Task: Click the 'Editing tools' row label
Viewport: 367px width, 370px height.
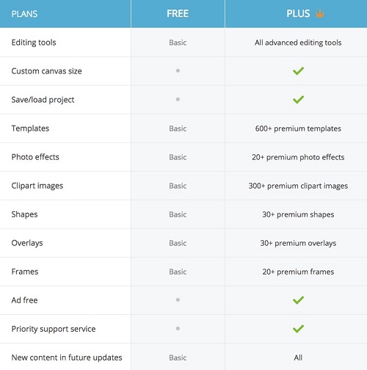Action: coord(34,43)
